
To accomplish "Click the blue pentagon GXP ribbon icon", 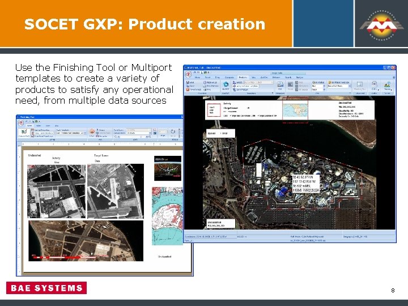I will 226,84.
